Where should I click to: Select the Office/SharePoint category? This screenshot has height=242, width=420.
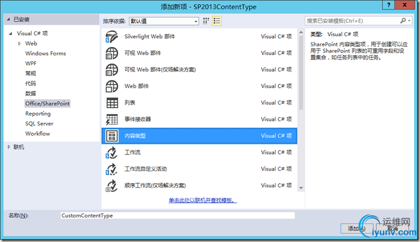point(47,103)
